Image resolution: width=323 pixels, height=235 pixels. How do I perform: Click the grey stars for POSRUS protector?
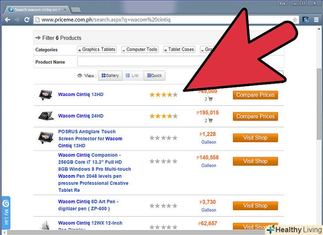coord(164,138)
